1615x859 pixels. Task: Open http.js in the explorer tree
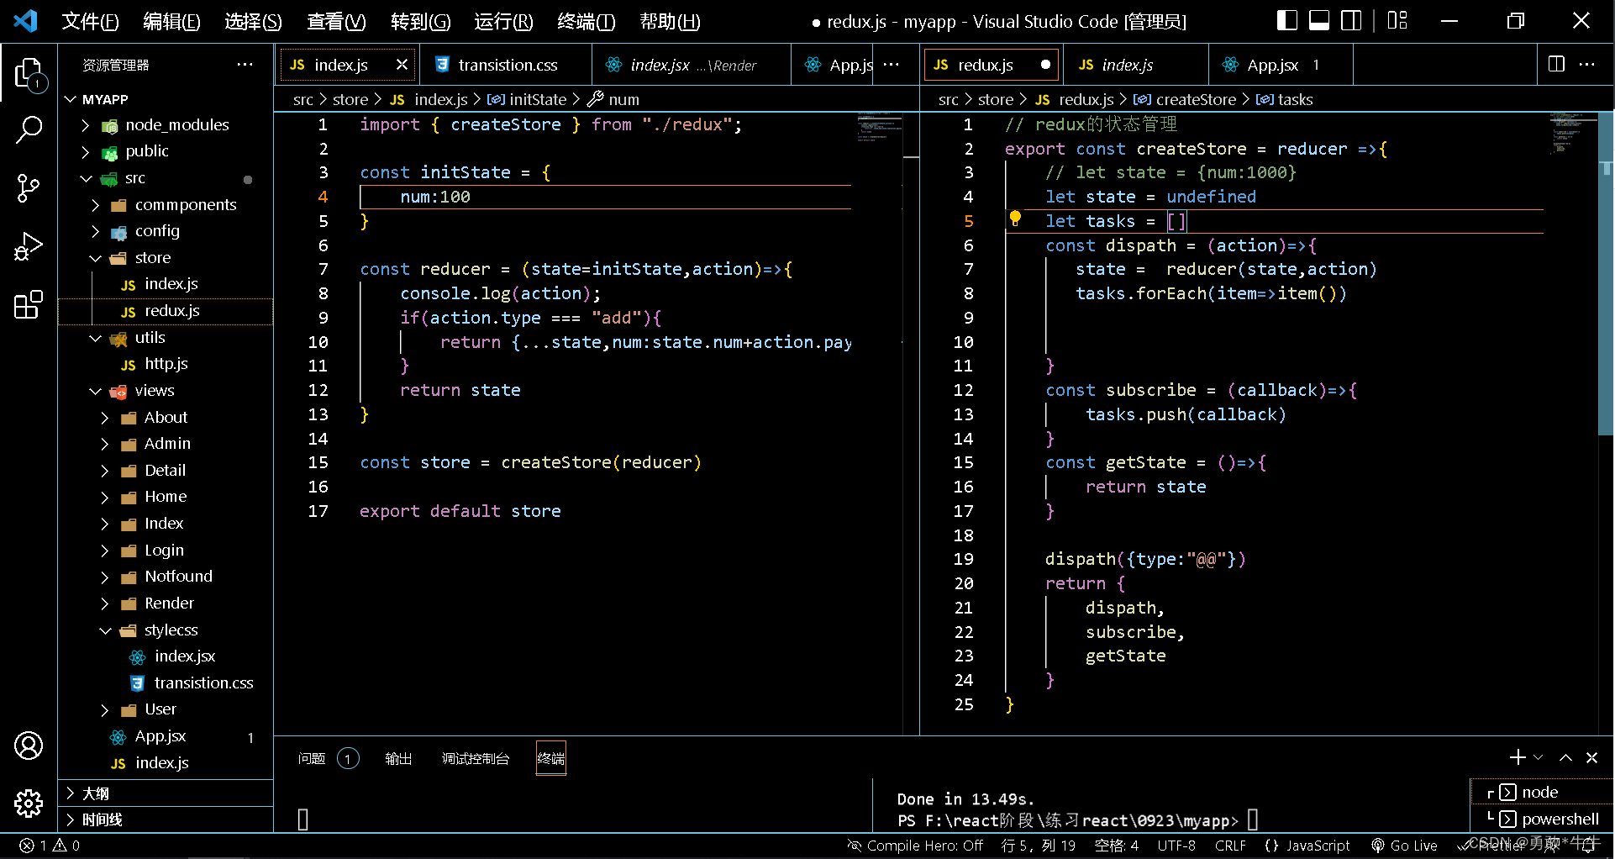tap(166, 364)
